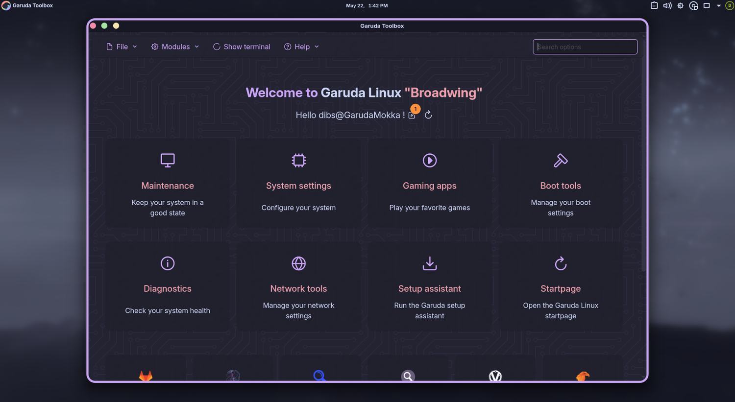The width and height of the screenshot is (735, 402).
Task: Click the question mark icon in Help
Action: coord(288,47)
